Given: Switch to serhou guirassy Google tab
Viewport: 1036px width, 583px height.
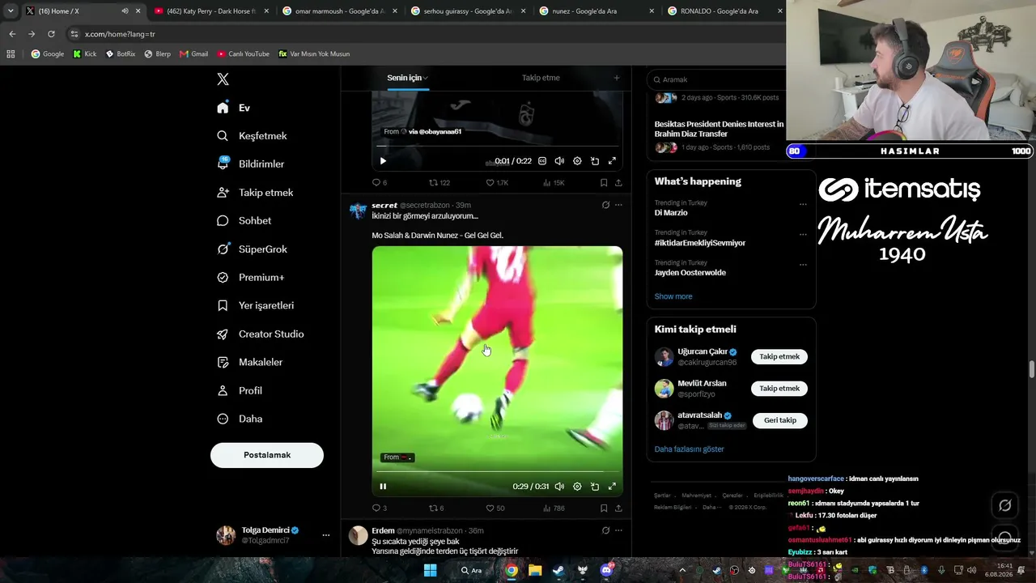Looking at the screenshot, I should [x=468, y=11].
